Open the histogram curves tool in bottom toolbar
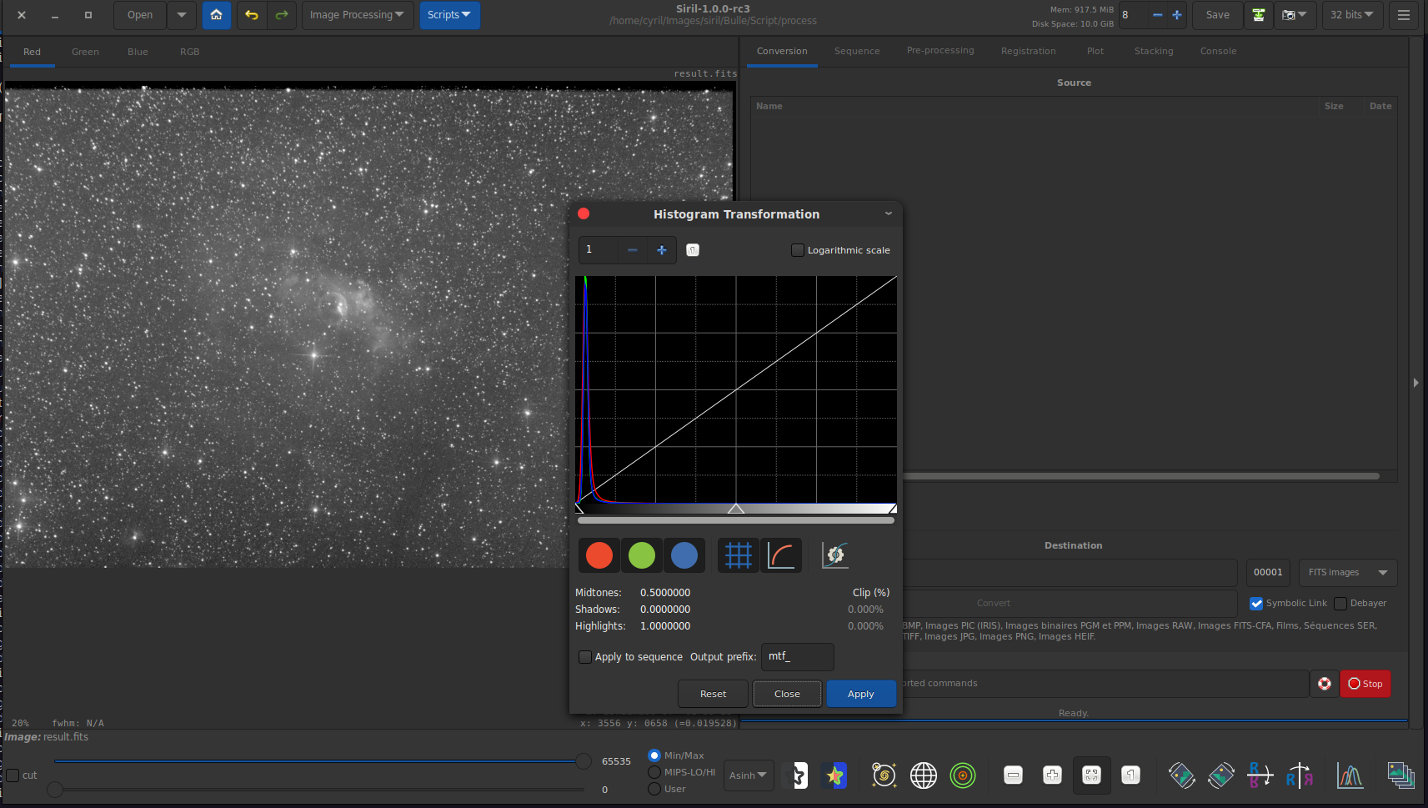The height and width of the screenshot is (808, 1428). (x=1350, y=775)
